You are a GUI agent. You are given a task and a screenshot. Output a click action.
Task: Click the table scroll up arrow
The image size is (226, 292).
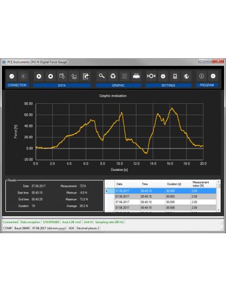(218, 182)
